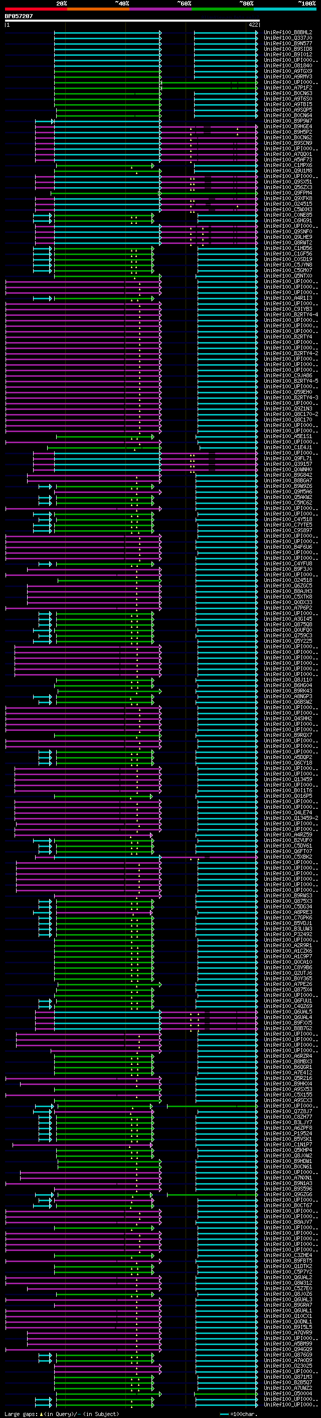Select hit label UniRef100_O24515

[288, 204]
